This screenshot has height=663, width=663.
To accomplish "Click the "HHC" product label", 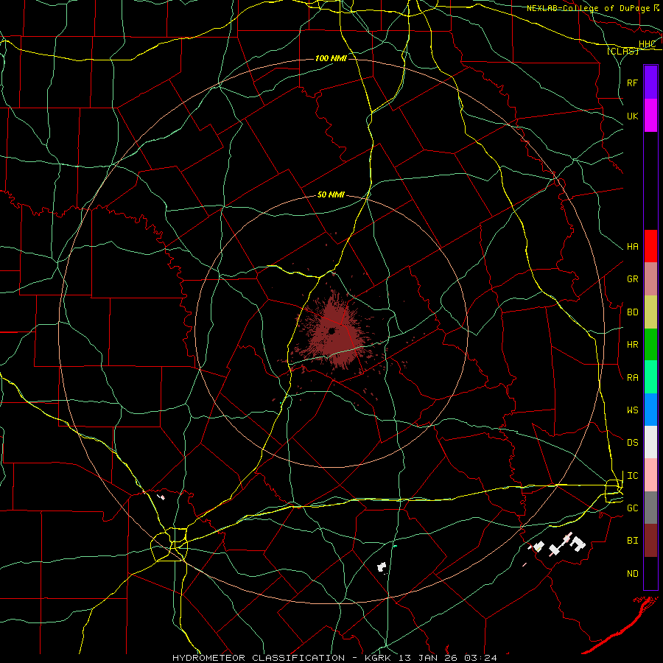I will tap(647, 44).
